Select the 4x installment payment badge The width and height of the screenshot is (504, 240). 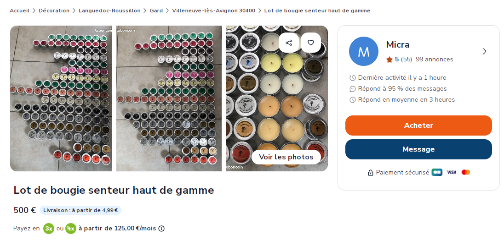click(71, 229)
